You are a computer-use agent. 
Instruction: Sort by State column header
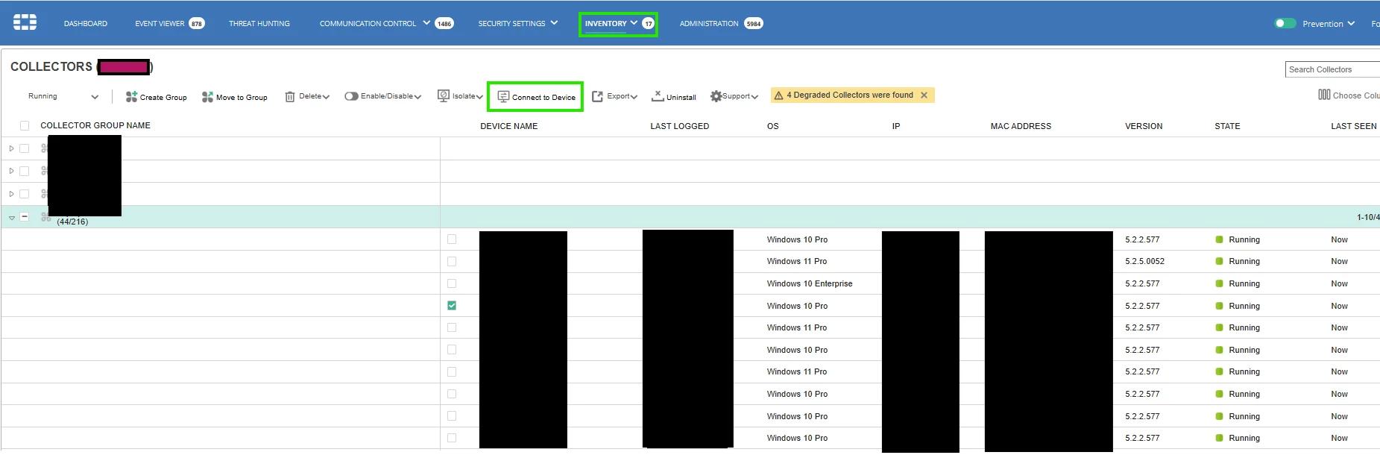click(1227, 126)
